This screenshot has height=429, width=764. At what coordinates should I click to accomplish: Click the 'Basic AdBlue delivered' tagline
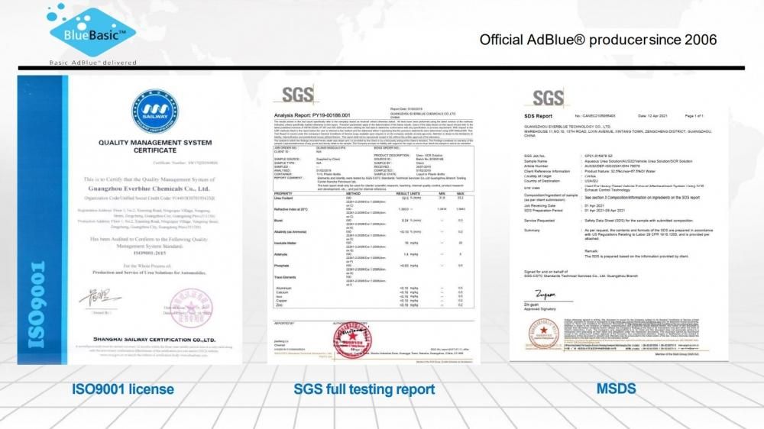point(93,63)
